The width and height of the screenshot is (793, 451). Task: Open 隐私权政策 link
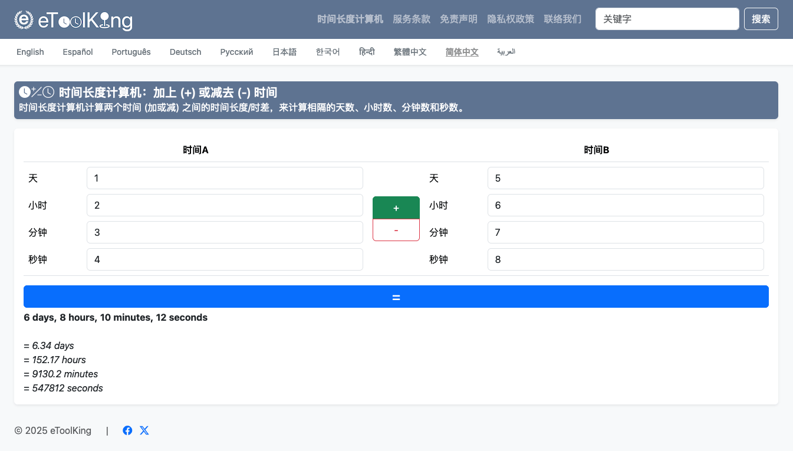tap(510, 19)
